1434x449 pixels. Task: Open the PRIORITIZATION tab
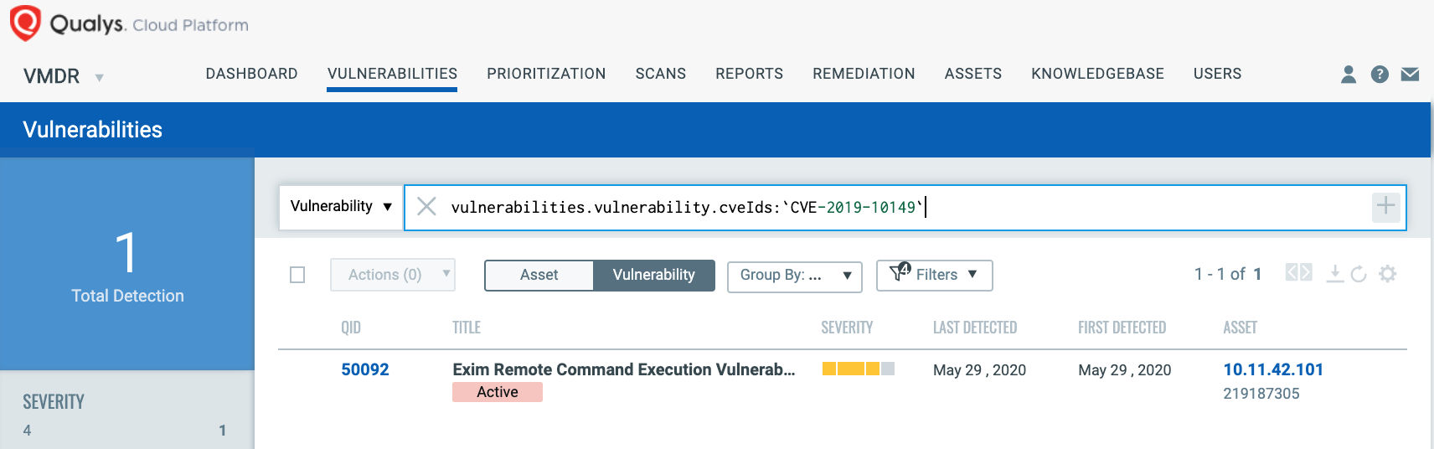[546, 74]
